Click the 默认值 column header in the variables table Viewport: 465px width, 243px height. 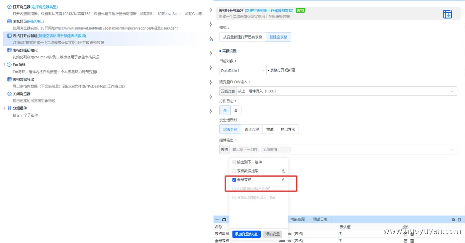(x=345, y=227)
